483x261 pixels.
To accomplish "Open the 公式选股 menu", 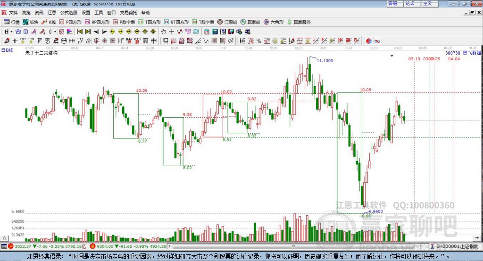I will click(x=69, y=13).
